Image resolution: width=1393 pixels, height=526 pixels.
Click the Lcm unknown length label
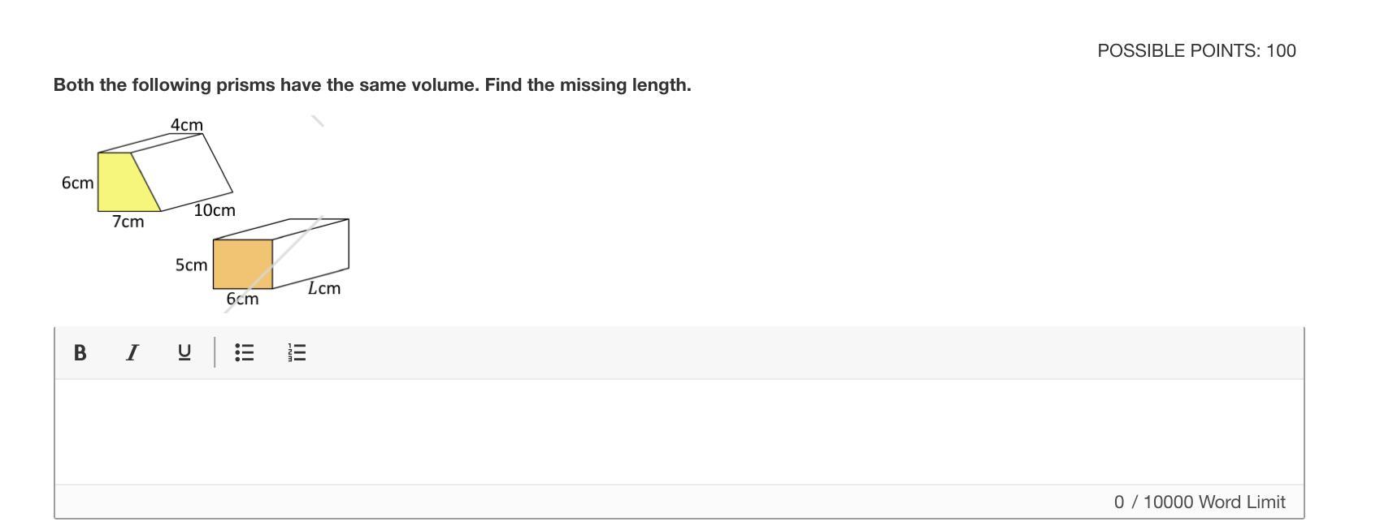(x=324, y=288)
